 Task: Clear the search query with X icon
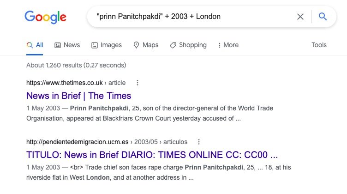click(300, 17)
